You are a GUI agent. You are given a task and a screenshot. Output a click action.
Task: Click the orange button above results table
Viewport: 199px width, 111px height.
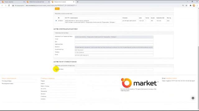(x=57, y=9)
